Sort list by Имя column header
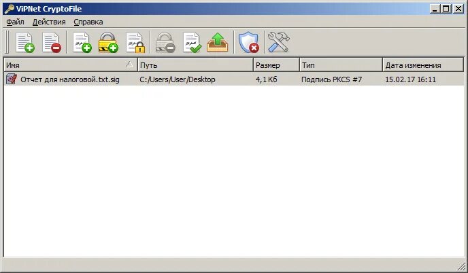Image resolution: width=468 pixels, height=273 pixels. [71, 65]
